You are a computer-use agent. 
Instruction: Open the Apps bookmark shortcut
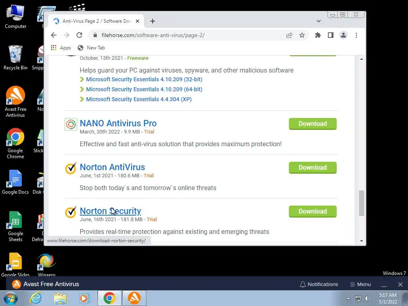(61, 48)
